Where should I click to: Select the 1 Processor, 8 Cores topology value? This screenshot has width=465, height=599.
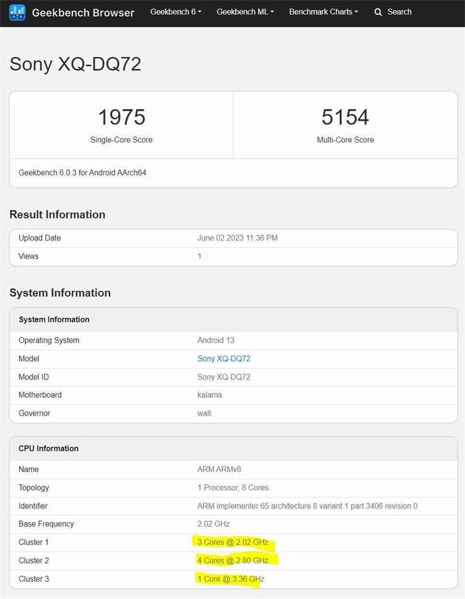(233, 488)
